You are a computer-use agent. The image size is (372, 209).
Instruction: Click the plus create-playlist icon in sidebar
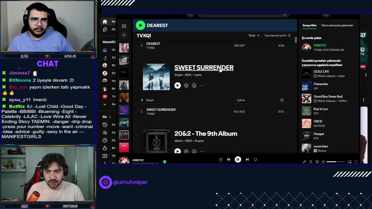click(124, 35)
